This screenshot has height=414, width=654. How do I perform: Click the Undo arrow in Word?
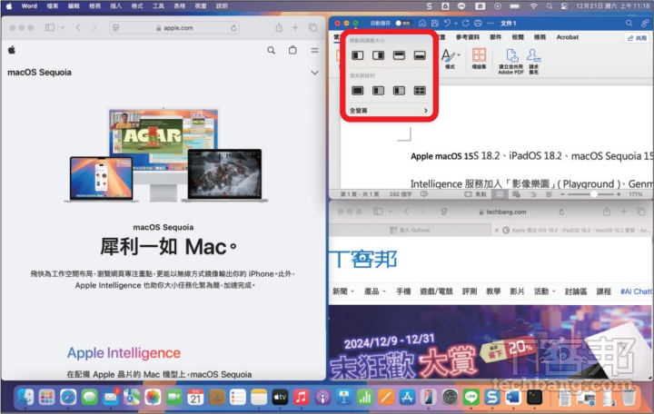tap(447, 24)
